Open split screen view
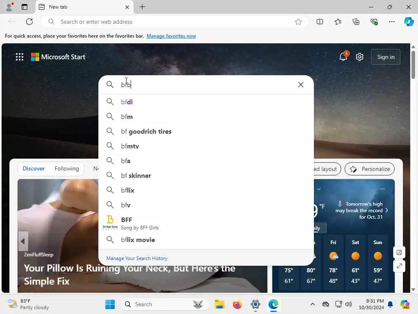This screenshot has width=418, height=314. coord(320,22)
